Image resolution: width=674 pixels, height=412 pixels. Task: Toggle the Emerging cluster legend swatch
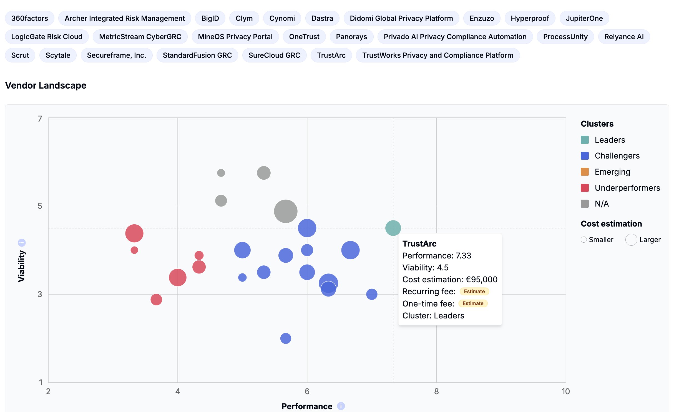click(585, 172)
